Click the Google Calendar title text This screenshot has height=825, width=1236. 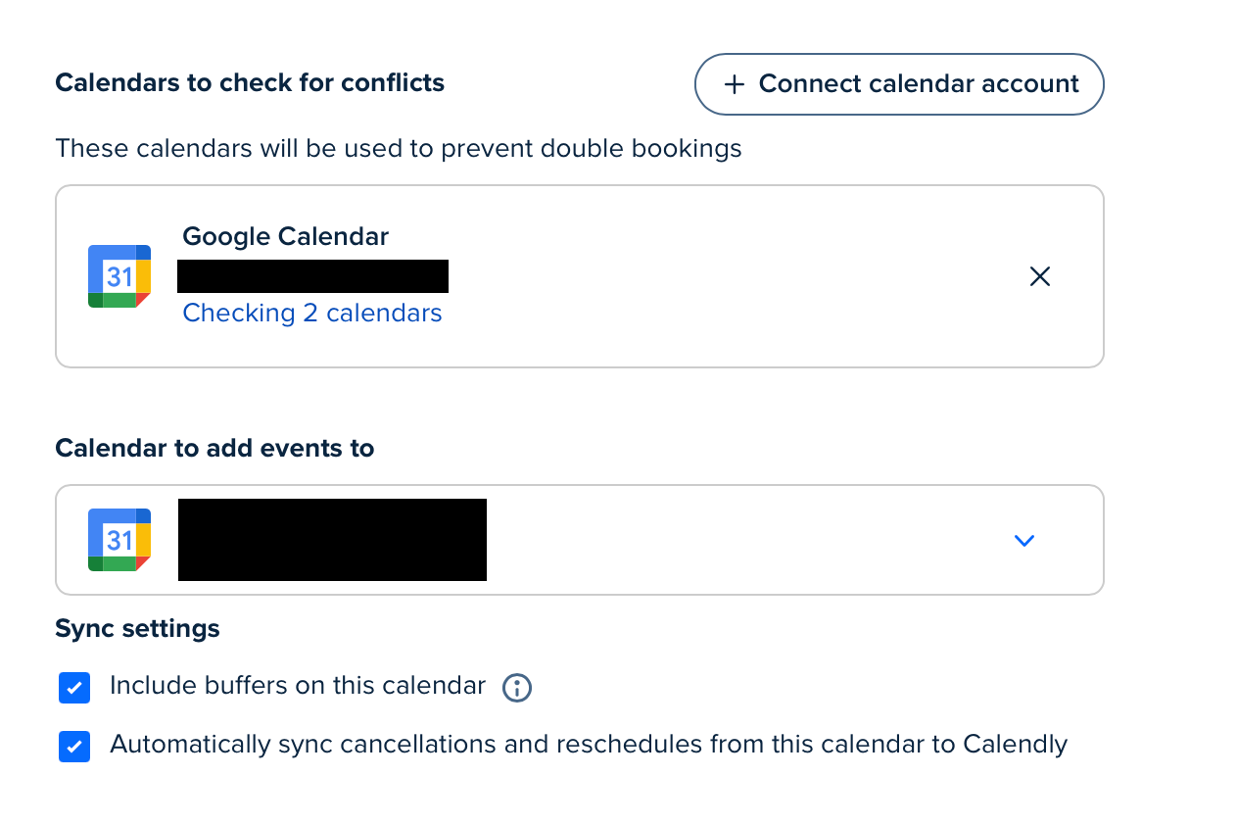(285, 236)
